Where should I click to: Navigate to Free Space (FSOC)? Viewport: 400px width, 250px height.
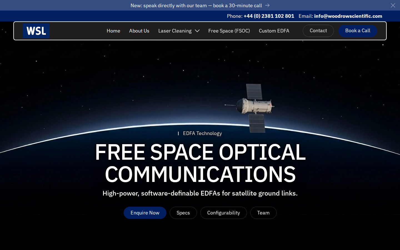[229, 31]
